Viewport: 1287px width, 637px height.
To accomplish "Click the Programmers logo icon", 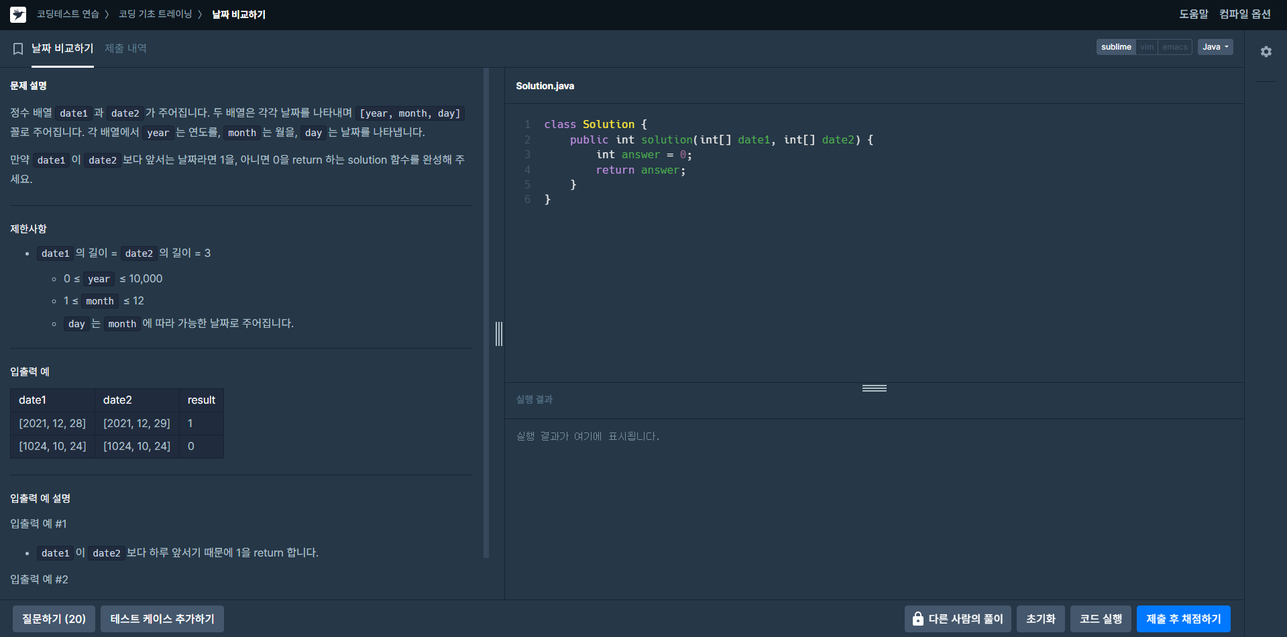I will [x=18, y=14].
